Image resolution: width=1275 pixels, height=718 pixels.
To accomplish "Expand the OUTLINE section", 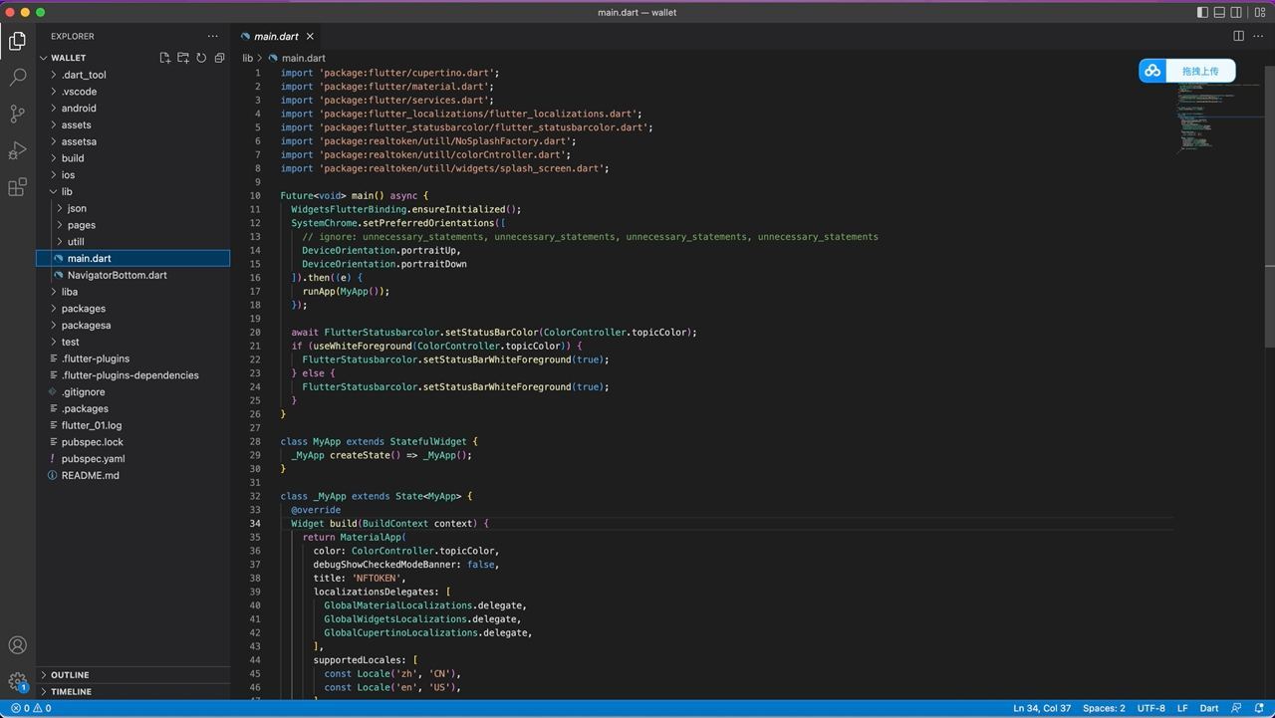I will pos(133,675).
